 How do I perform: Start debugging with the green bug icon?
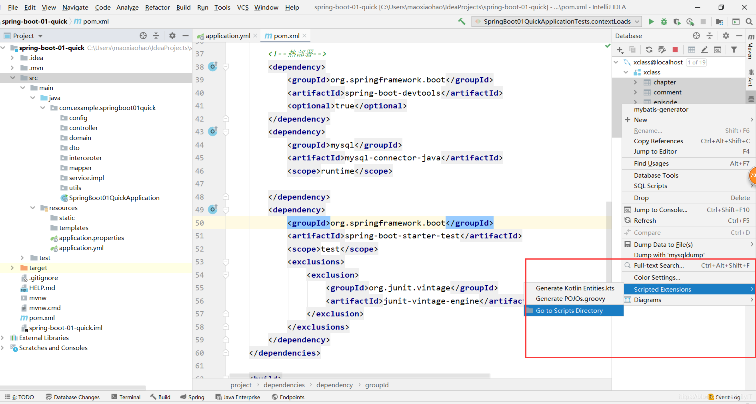pyautogui.click(x=664, y=22)
